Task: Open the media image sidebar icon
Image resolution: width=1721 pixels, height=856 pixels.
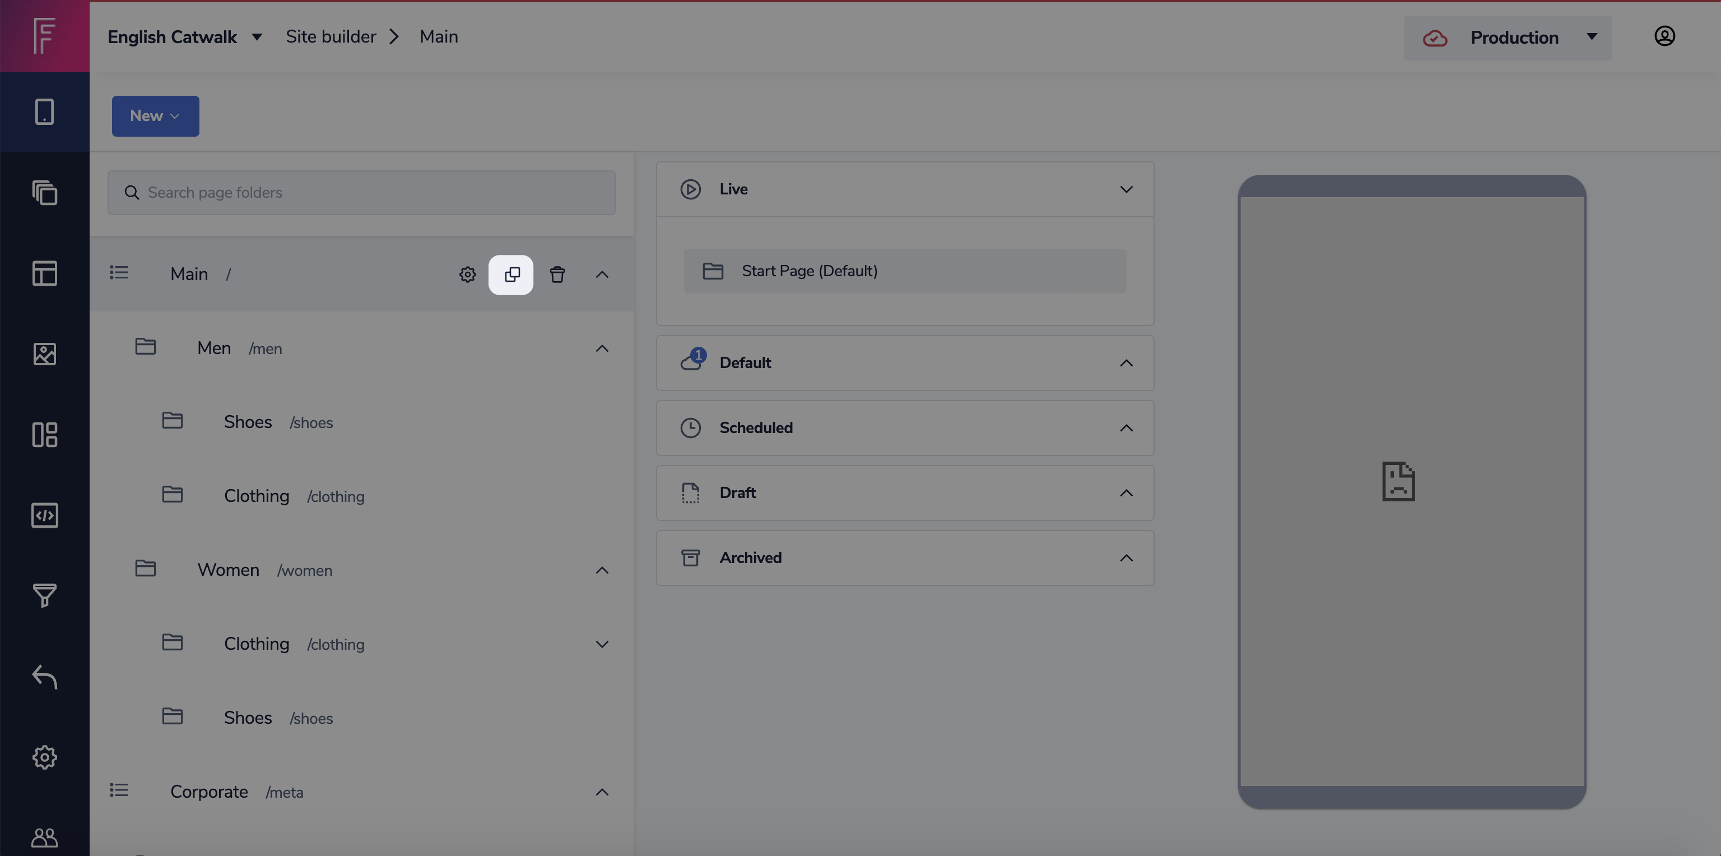Action: (45, 354)
